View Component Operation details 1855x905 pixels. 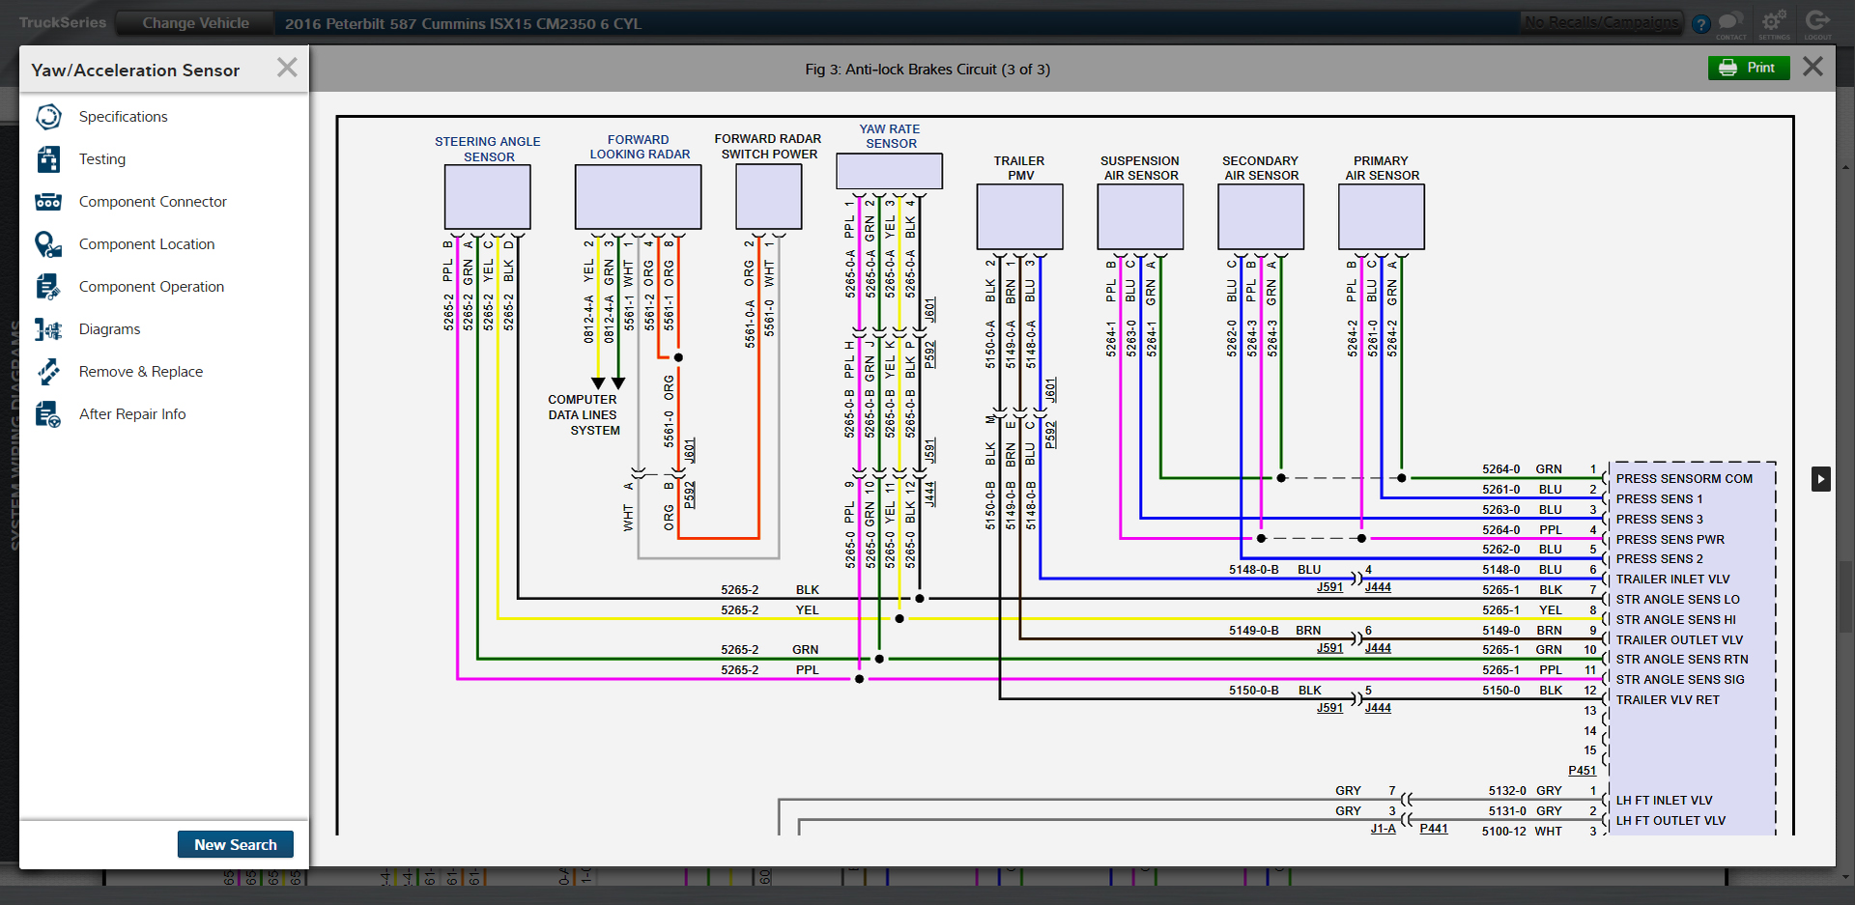click(x=151, y=286)
